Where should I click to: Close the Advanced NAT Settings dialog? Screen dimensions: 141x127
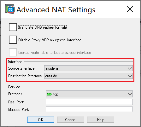pyautogui.click(x=130, y=9)
